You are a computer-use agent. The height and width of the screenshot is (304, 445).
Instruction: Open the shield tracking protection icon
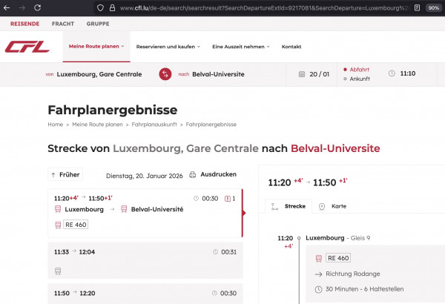pyautogui.click(x=100, y=7)
